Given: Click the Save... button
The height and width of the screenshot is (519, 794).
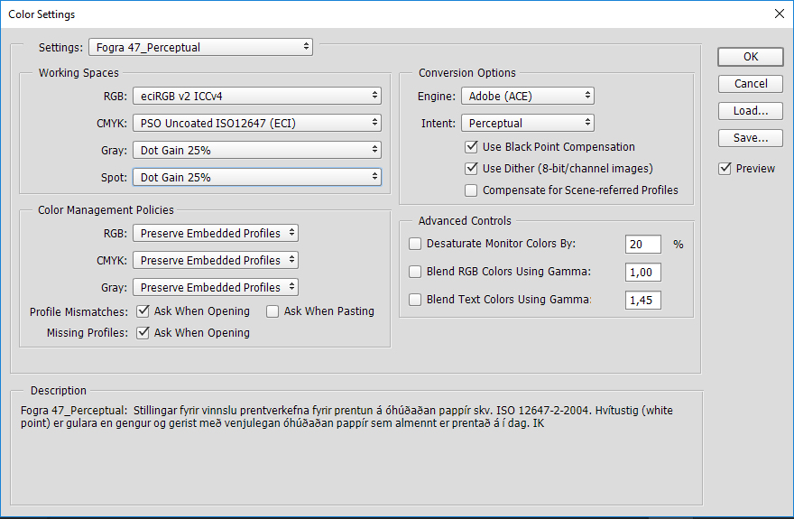Looking at the screenshot, I should point(750,138).
